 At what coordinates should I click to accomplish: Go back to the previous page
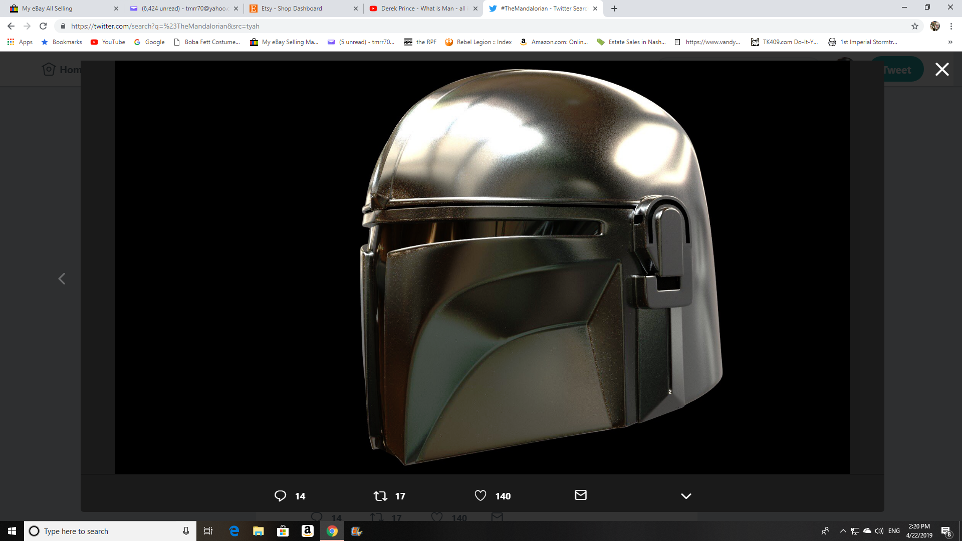(11, 26)
